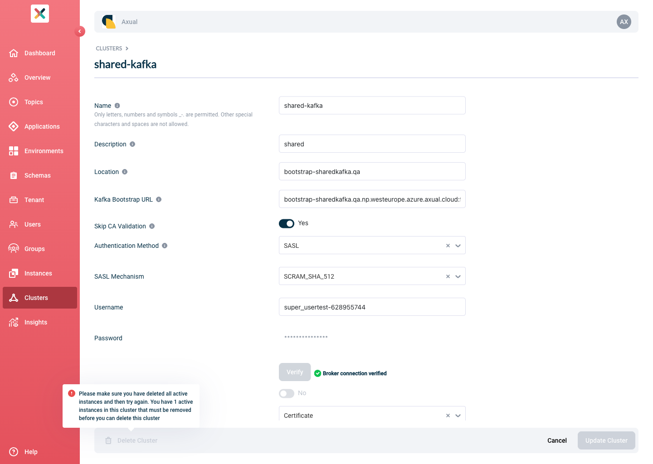
Task: Clear the SCRAM_SHA_512 mechanism selection
Action: [x=448, y=276]
